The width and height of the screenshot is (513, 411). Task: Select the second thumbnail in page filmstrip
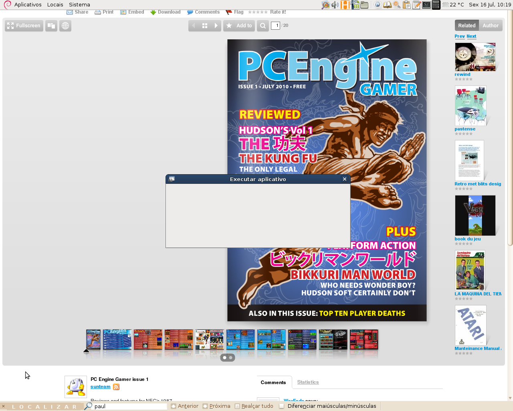(117, 340)
